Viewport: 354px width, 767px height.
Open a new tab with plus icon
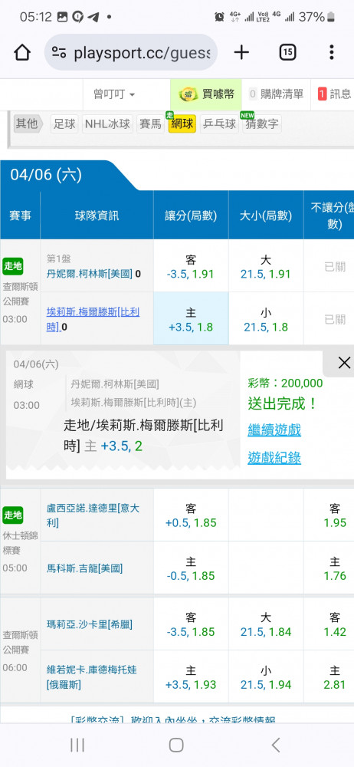pyautogui.click(x=241, y=52)
